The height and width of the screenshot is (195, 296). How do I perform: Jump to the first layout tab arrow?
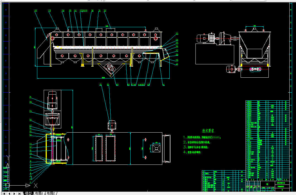(x=4, y=193)
